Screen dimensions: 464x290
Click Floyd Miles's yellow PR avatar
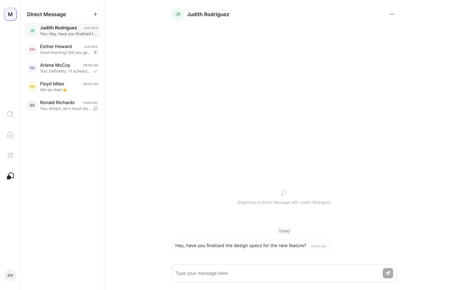coord(32,87)
